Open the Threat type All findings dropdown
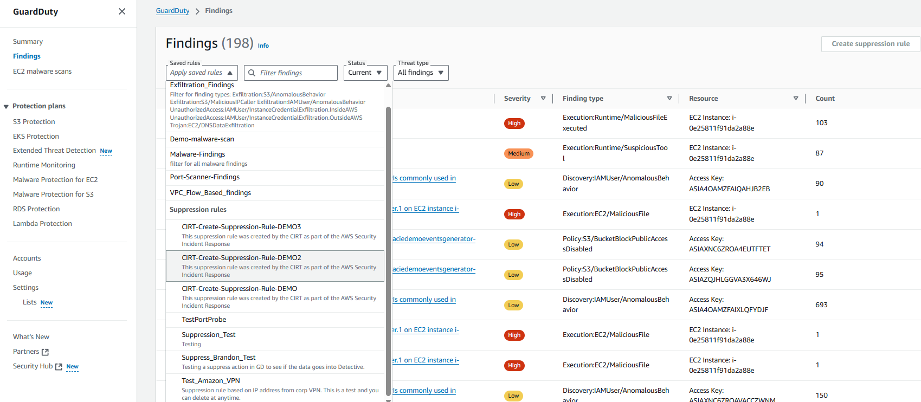Viewport: 921px width, 402px height. coord(421,73)
